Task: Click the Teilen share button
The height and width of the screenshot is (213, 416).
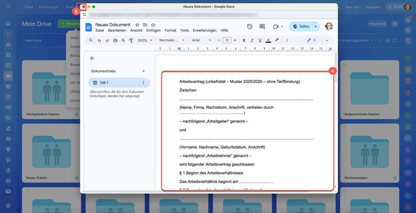Action: [x=300, y=27]
